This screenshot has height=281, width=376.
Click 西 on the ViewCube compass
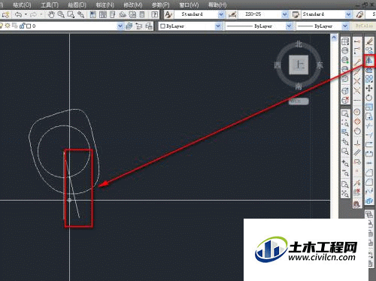(277, 65)
